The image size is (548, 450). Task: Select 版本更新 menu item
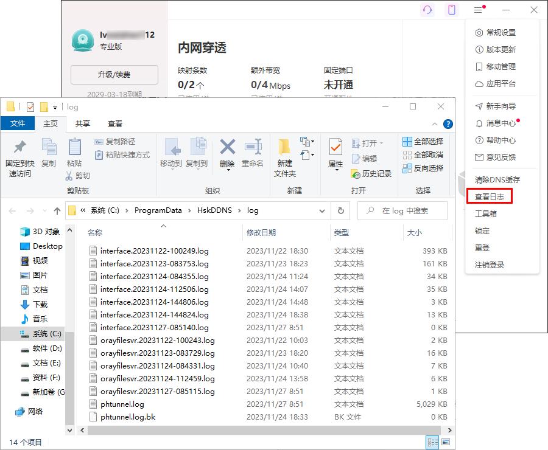[496, 50]
